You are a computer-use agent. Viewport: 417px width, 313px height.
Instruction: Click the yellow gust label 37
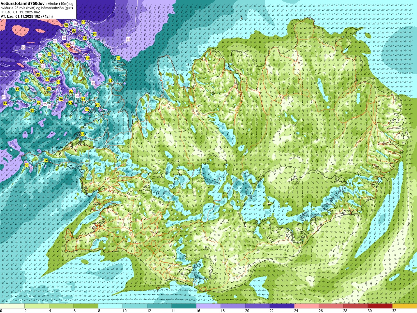pos(88,58)
